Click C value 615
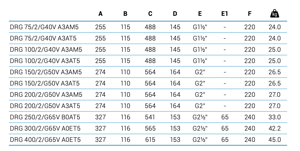 pos(150,140)
